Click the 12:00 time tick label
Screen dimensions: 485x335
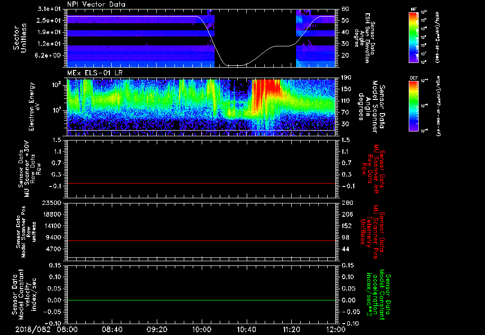pos(336,330)
